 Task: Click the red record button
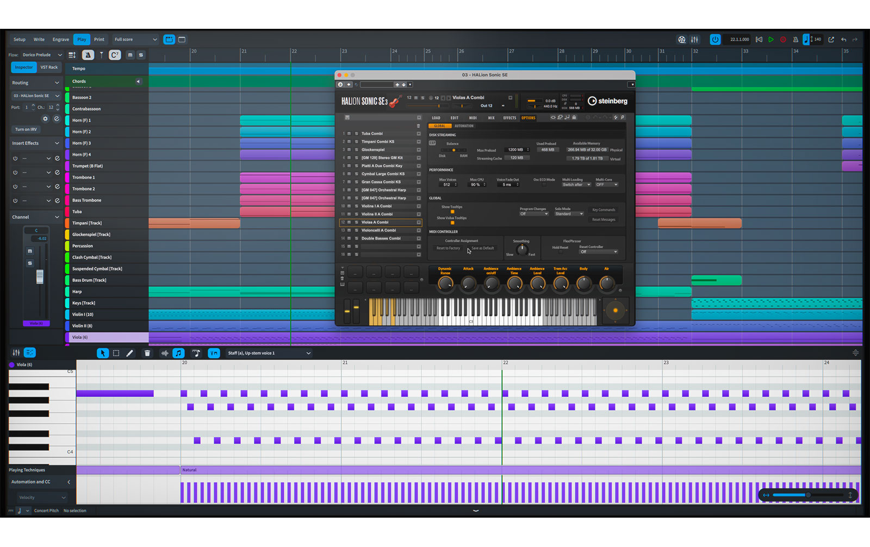pos(783,40)
